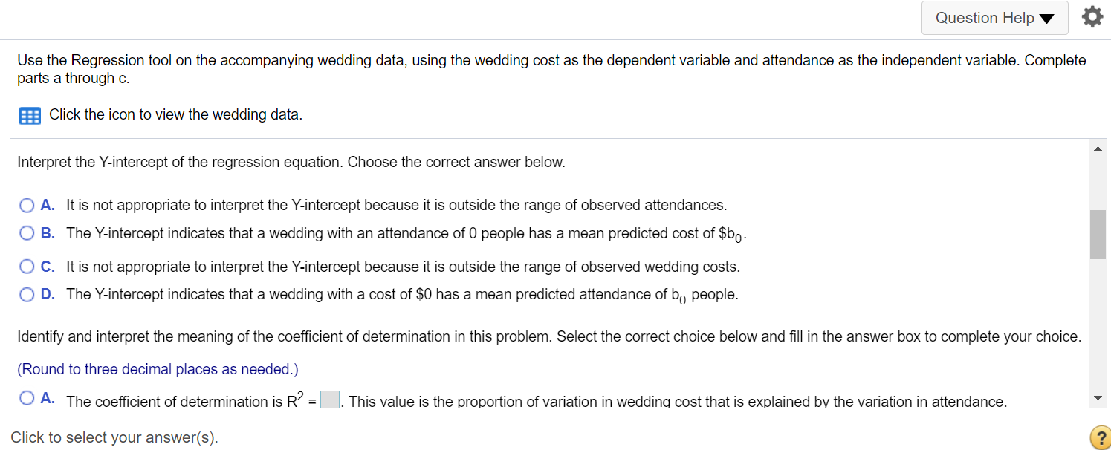Click the option A answer text about attendances
1111x450 pixels.
coord(396,205)
